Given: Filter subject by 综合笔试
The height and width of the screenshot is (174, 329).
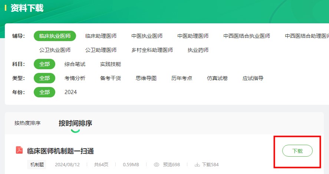Looking at the screenshot, I should pyautogui.click(x=75, y=64).
